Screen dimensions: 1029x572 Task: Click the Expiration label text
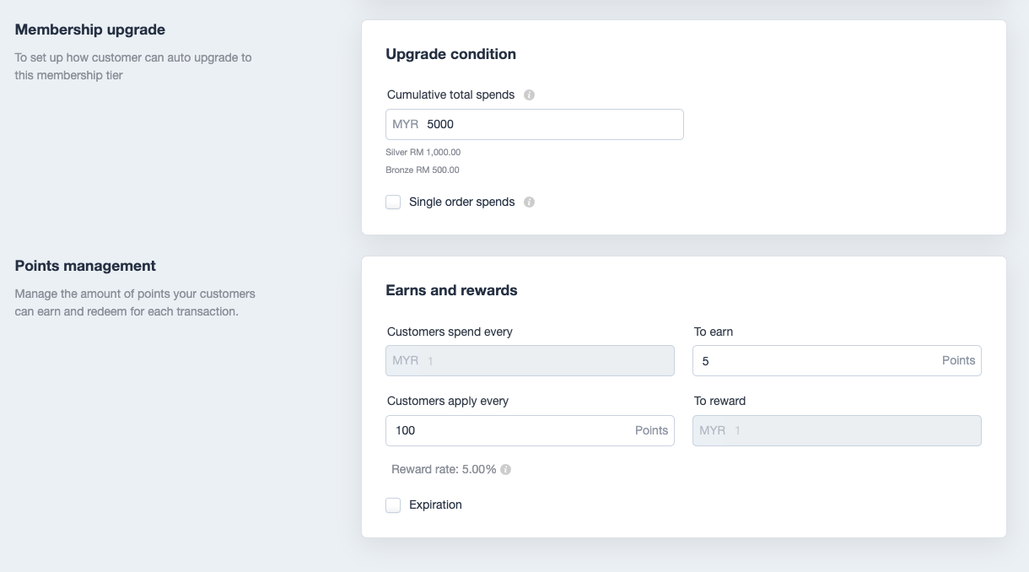[435, 505]
